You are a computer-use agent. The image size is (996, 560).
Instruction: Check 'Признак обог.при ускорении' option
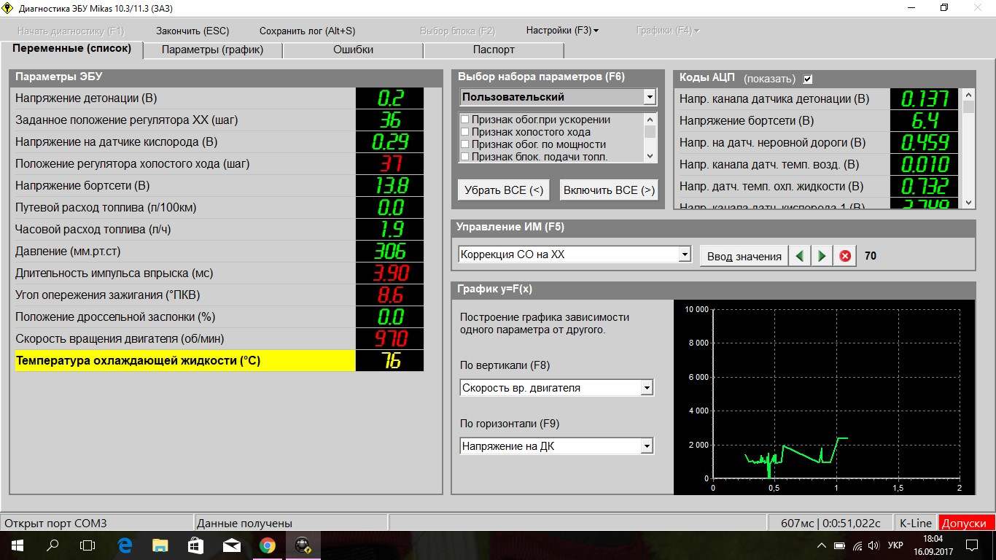tap(464, 120)
